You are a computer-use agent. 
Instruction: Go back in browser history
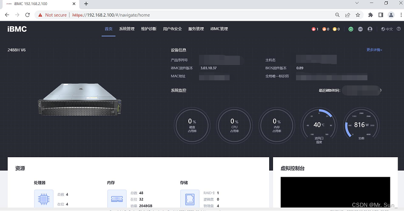(7, 15)
